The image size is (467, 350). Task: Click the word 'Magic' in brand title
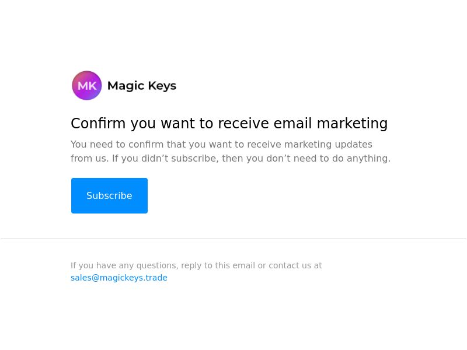(126, 86)
